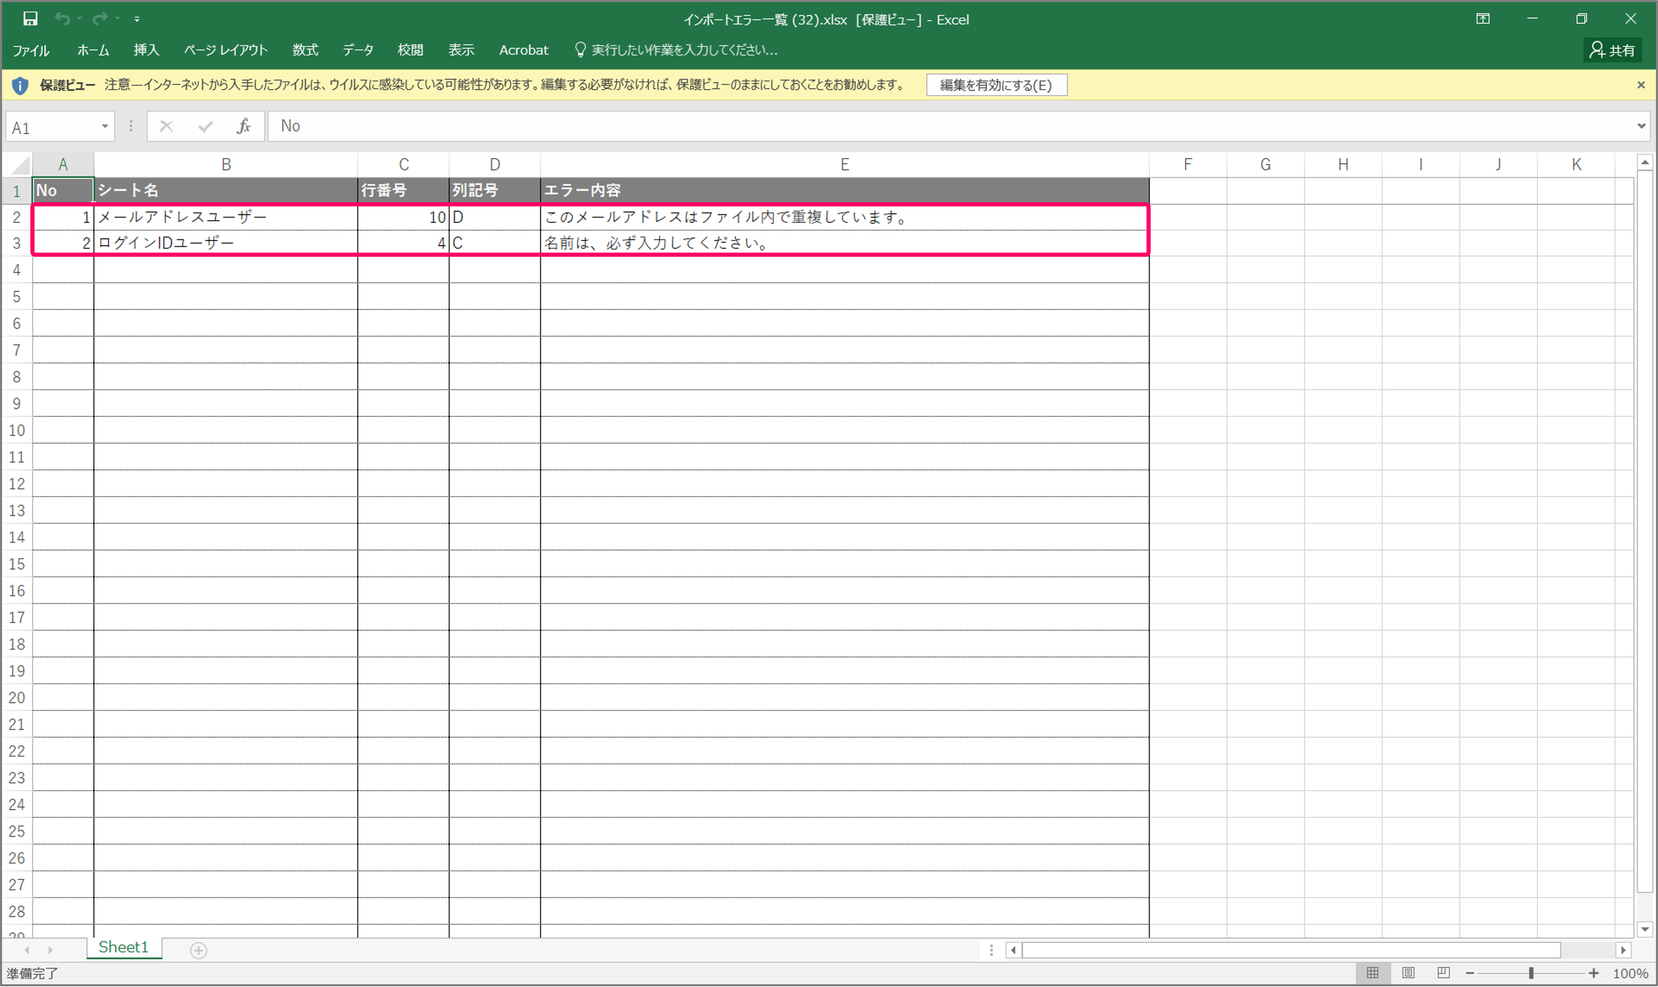Screen dimensions: 1658x987
Task: Switch to Page Layout view
Action: coord(1408,973)
